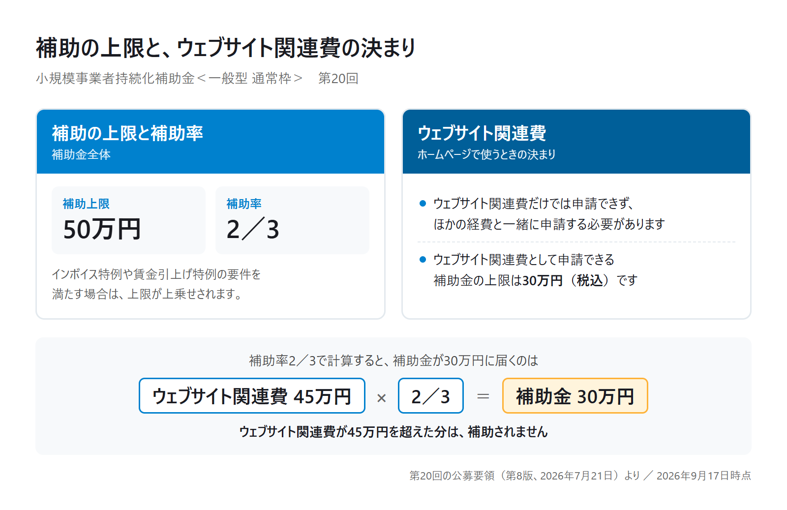Select the 2／3 value under 補助率
The width and height of the screenshot is (787, 510).
pos(253,229)
